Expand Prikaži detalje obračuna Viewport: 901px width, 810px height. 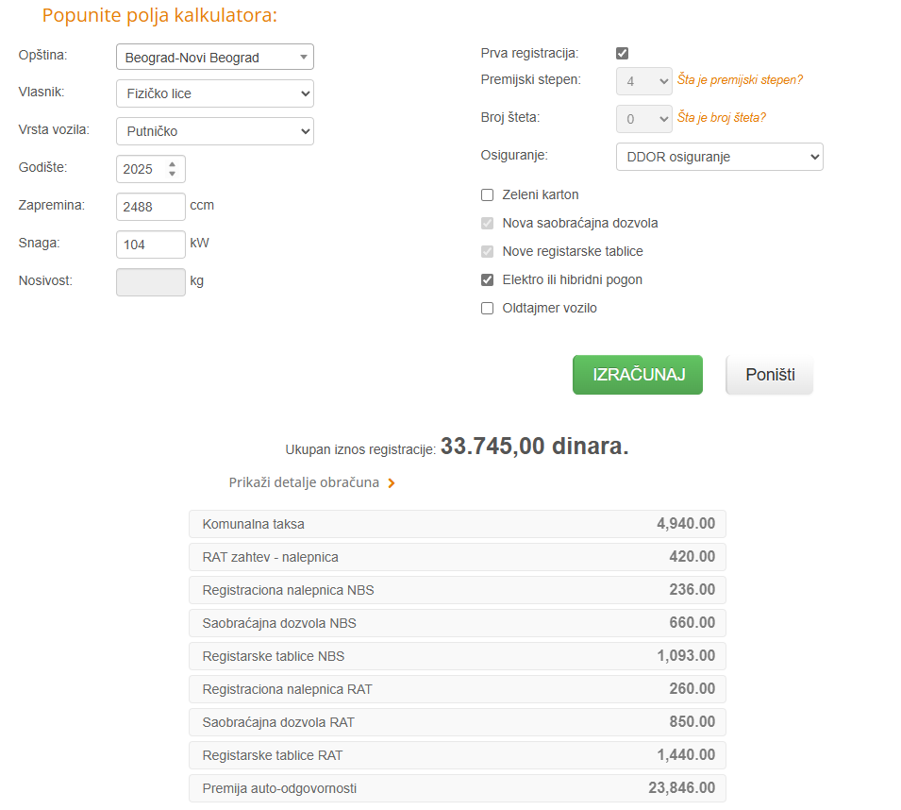[x=304, y=482]
